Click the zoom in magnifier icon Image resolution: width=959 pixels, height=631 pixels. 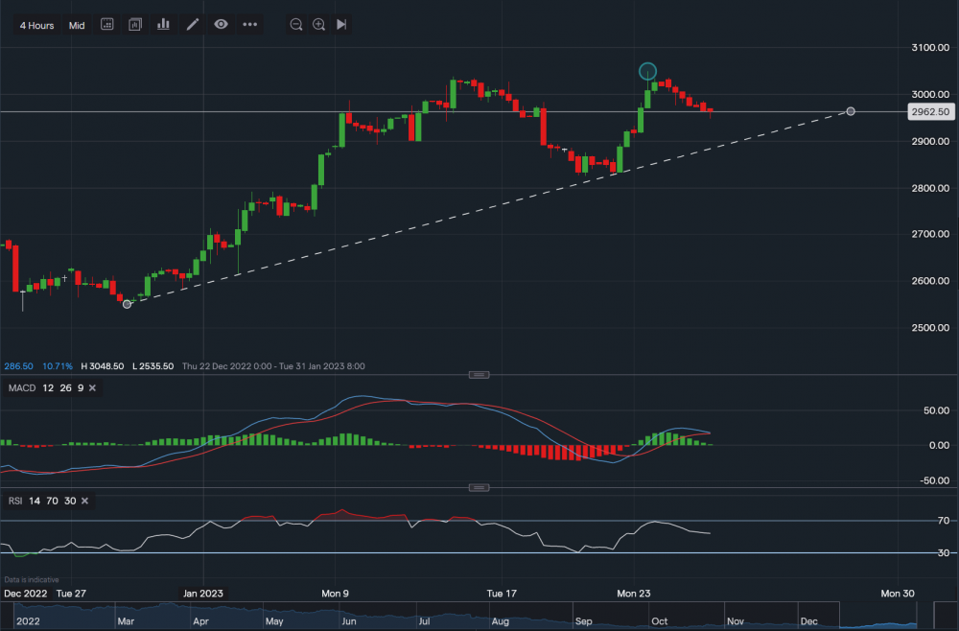[317, 24]
